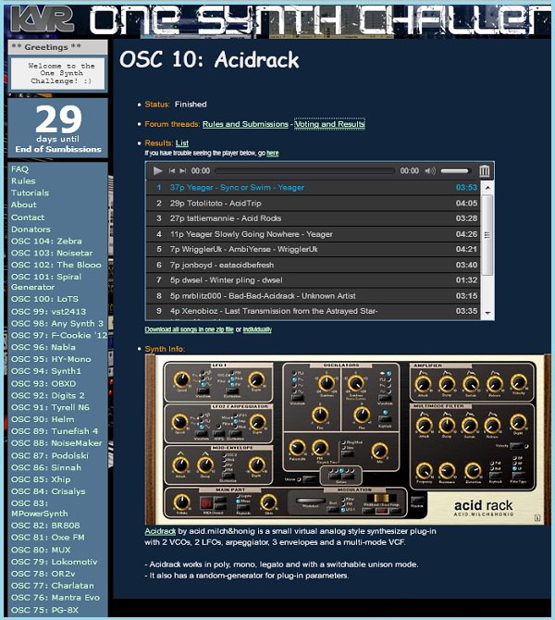Skip to the next track in player

[182, 171]
